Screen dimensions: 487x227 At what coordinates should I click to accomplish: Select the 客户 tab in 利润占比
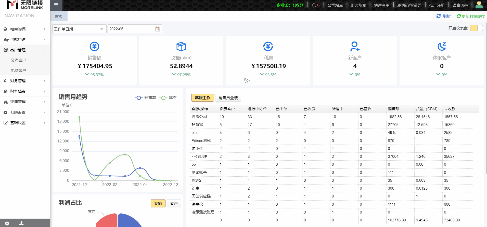point(174,204)
